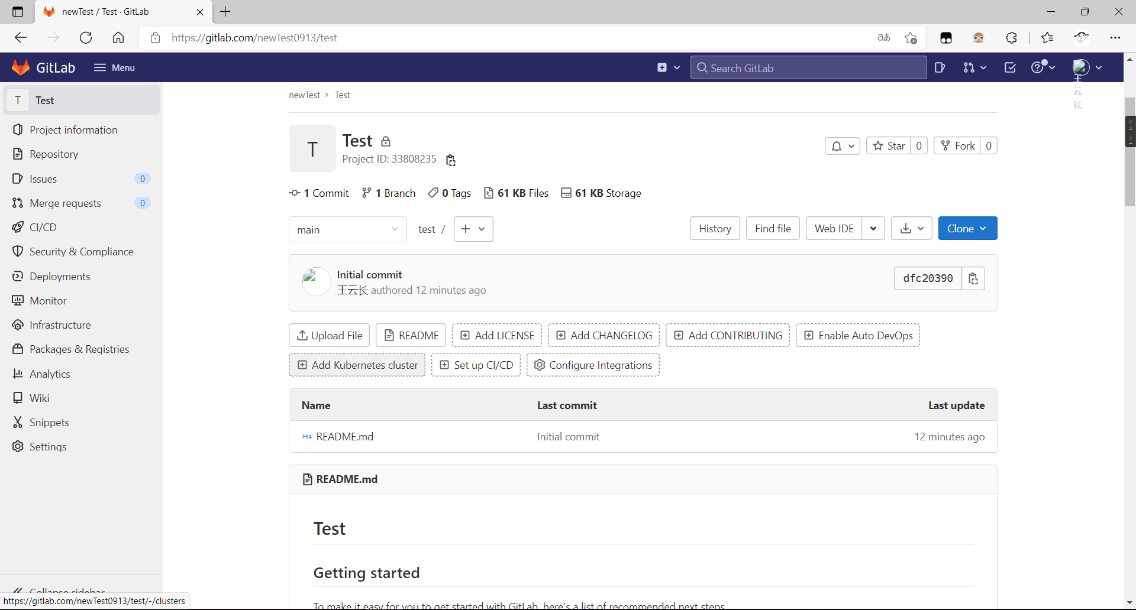This screenshot has height=610, width=1136.
Task: Click the Analytics sidebar icon
Action: coord(18,374)
